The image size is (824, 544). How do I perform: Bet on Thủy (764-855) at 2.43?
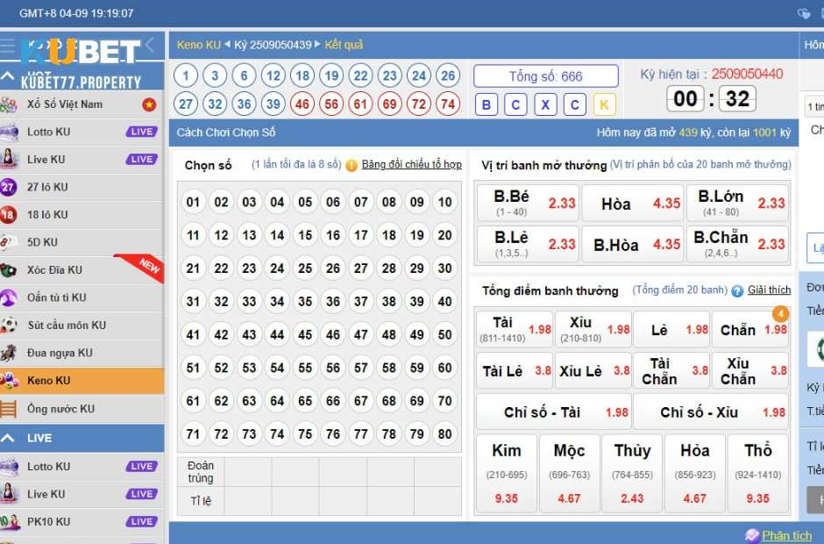632,474
